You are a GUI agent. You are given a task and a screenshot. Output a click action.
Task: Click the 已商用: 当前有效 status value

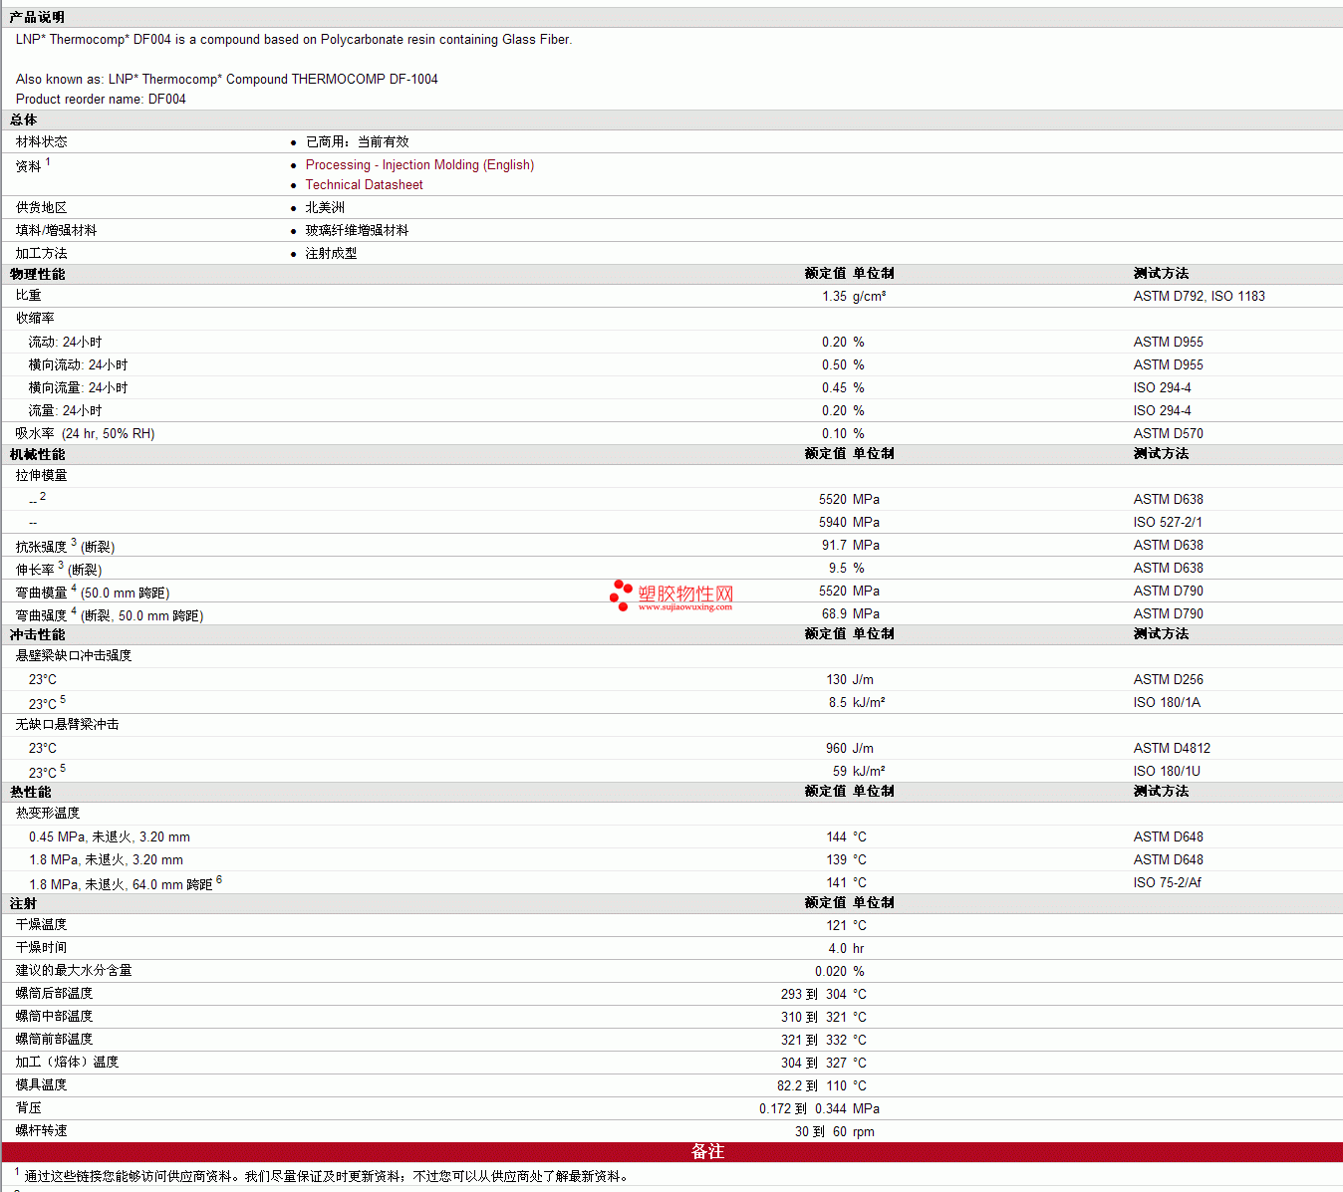click(358, 142)
